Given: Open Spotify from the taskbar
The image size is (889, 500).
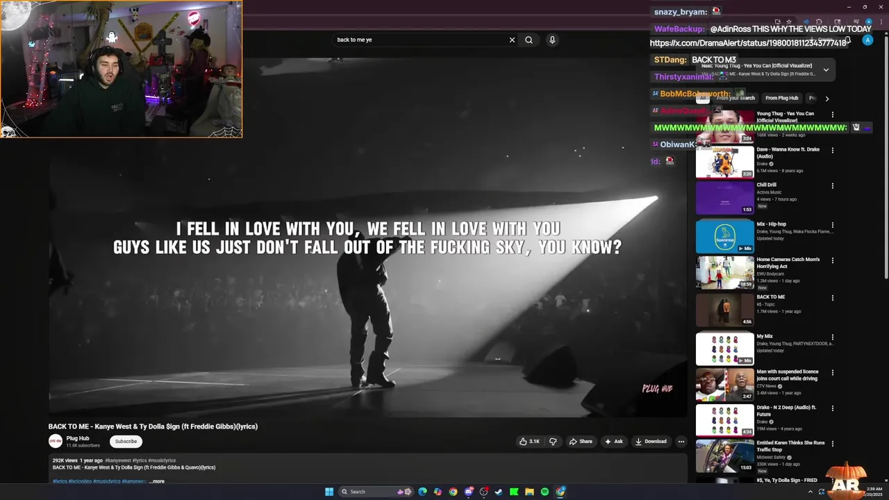Looking at the screenshot, I should click(x=545, y=492).
